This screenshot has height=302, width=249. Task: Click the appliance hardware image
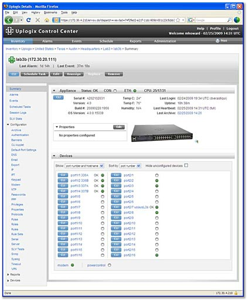[162, 133]
